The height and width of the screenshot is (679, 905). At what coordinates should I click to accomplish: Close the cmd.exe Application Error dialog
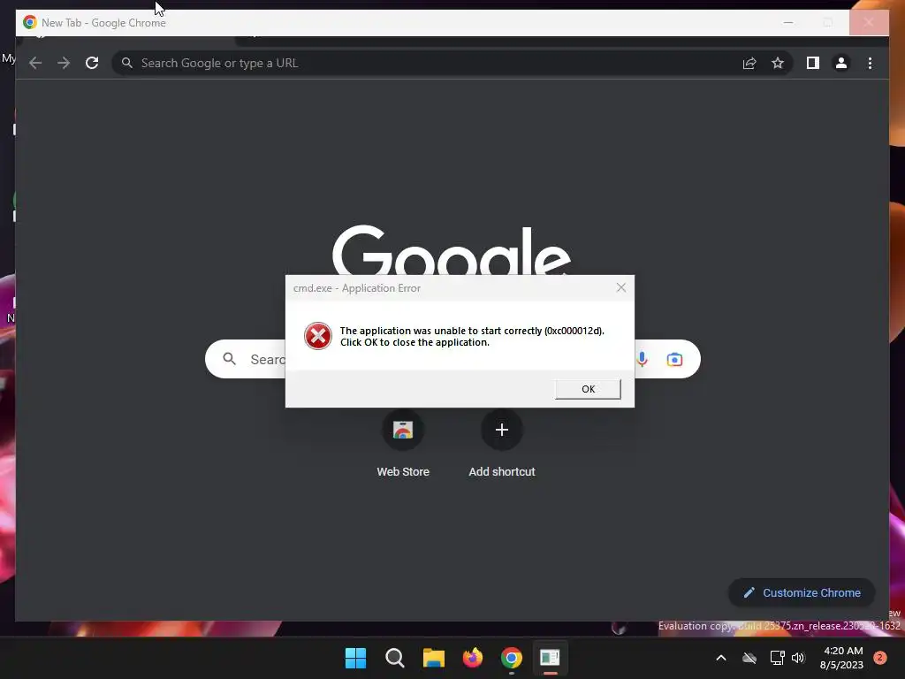click(621, 287)
